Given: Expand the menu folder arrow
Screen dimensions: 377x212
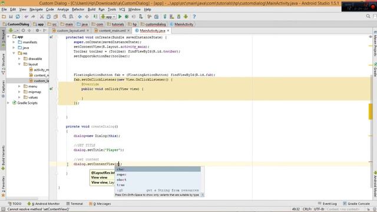Looking at the screenshot, I should click(x=19, y=87).
